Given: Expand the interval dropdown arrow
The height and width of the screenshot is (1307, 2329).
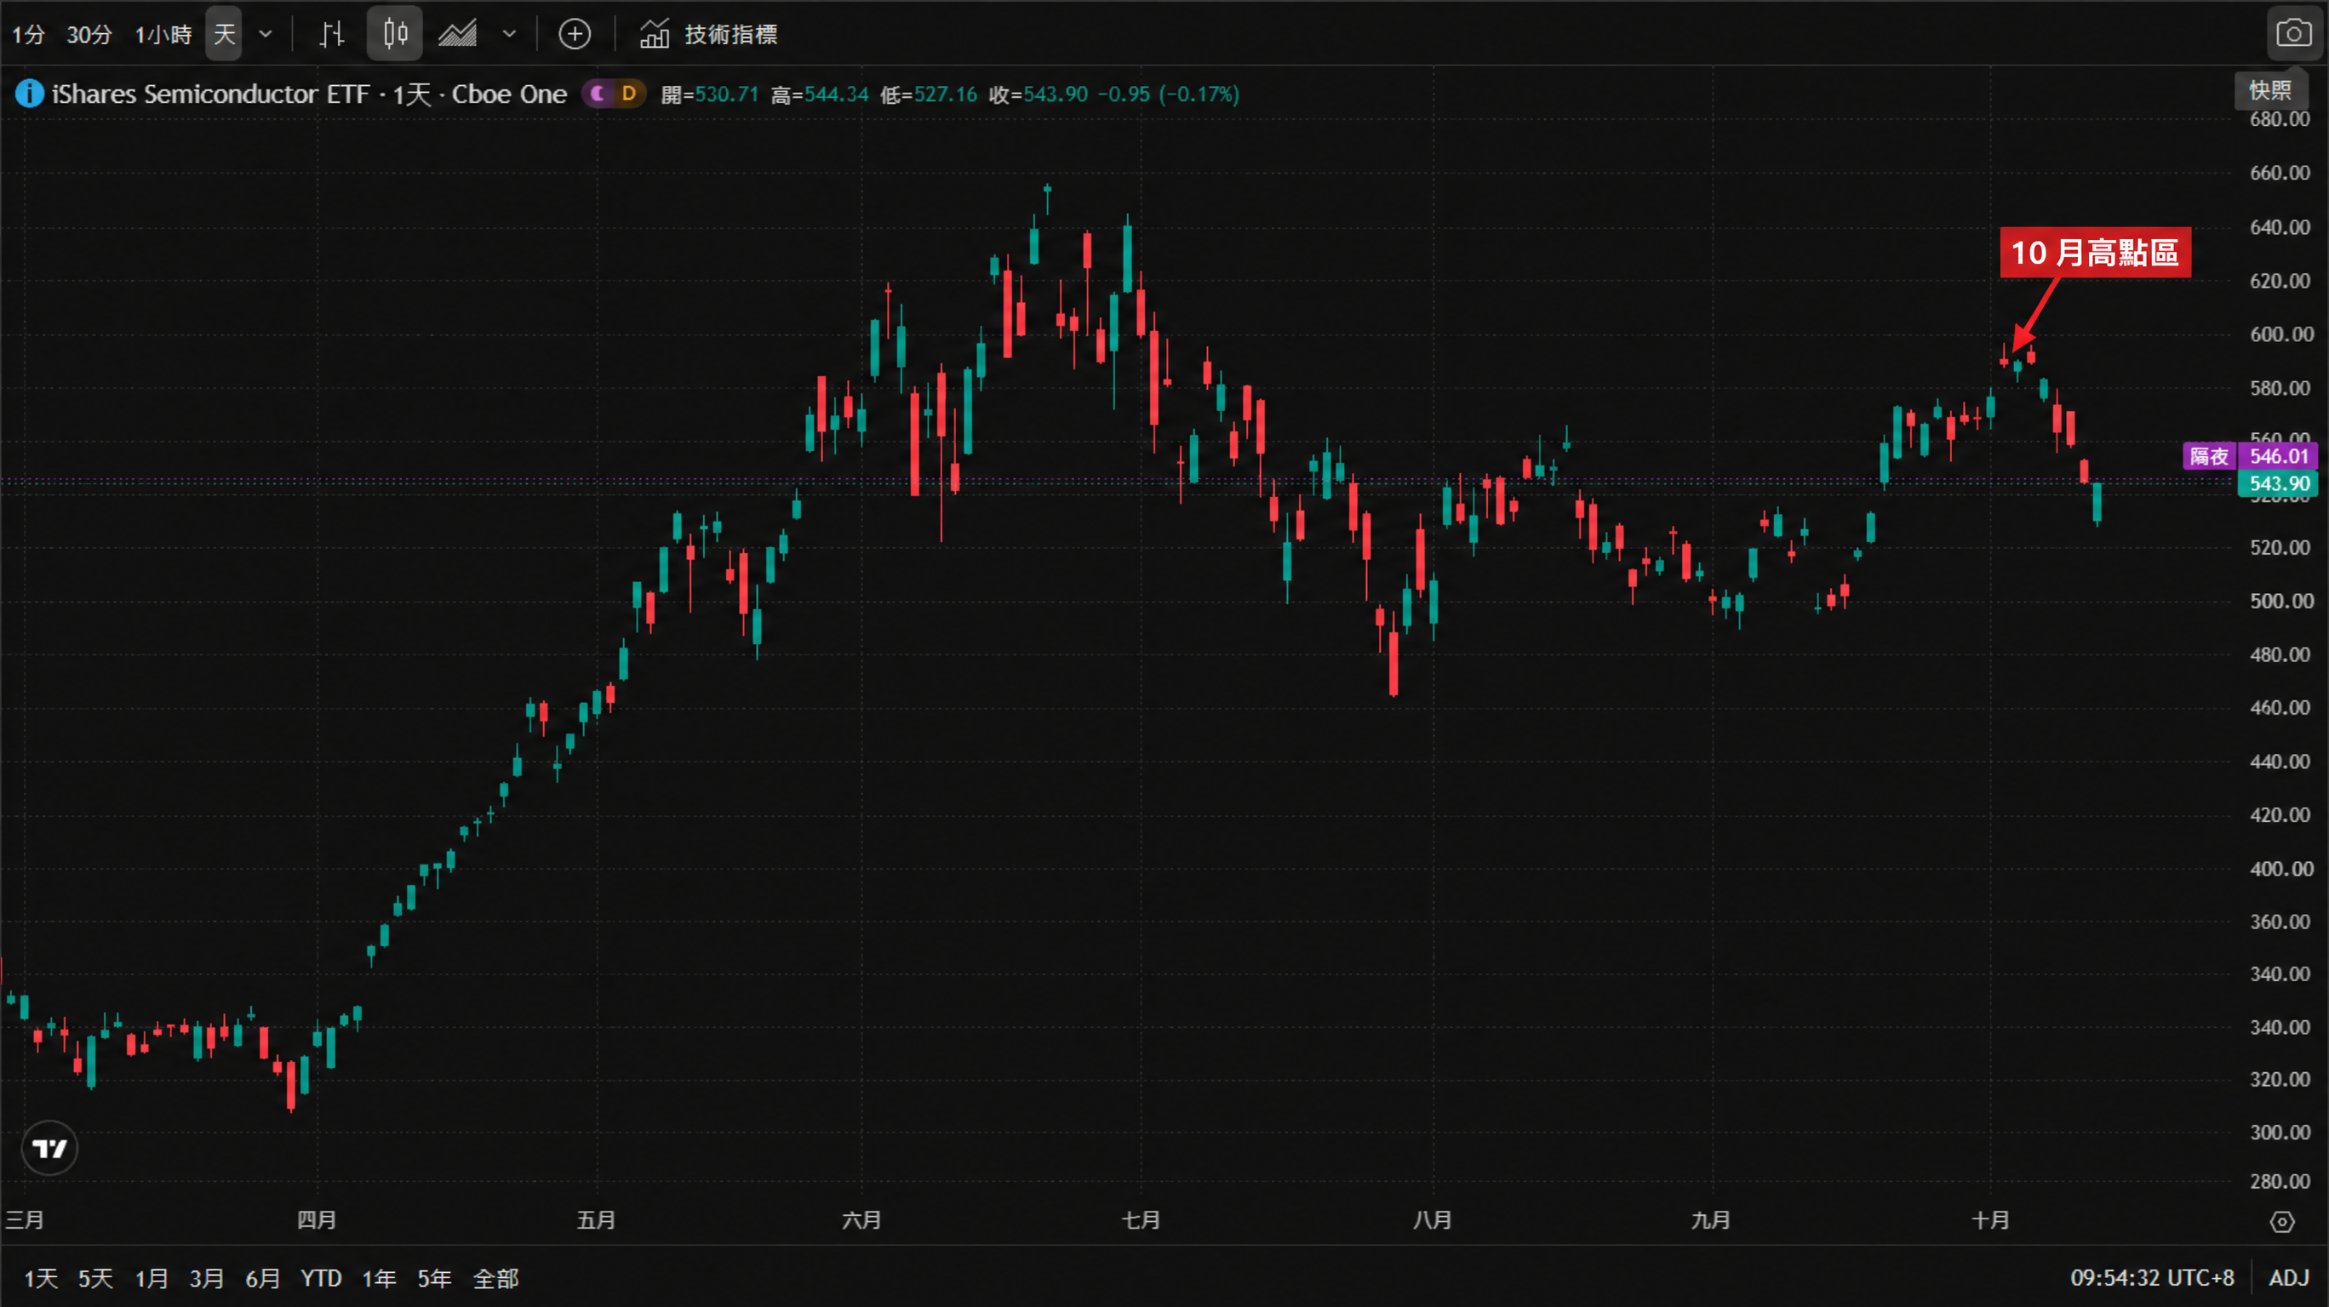Looking at the screenshot, I should pyautogui.click(x=265, y=34).
